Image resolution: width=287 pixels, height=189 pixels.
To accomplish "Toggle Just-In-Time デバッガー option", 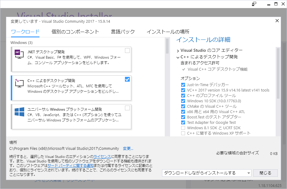I will [x=183, y=85].
